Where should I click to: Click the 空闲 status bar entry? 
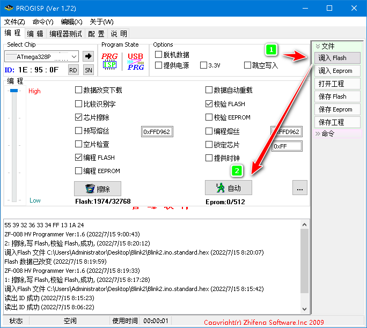[70, 320]
